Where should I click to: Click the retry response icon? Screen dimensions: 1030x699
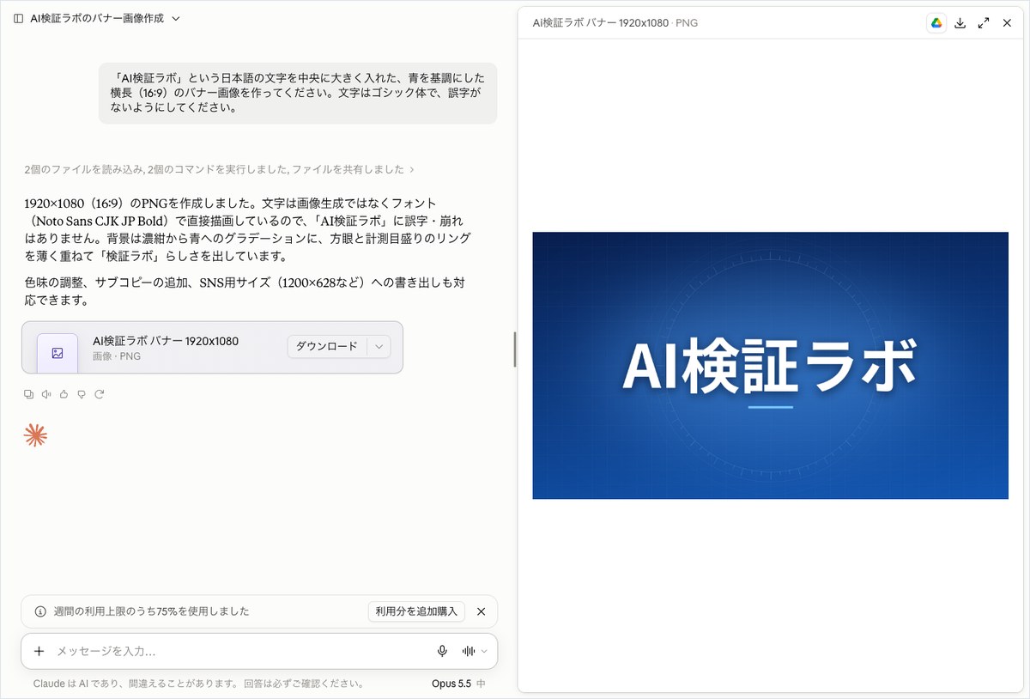(100, 394)
